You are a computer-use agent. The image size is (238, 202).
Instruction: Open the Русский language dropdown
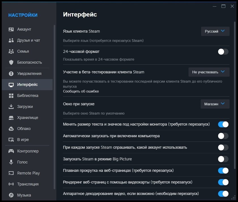(x=215, y=31)
